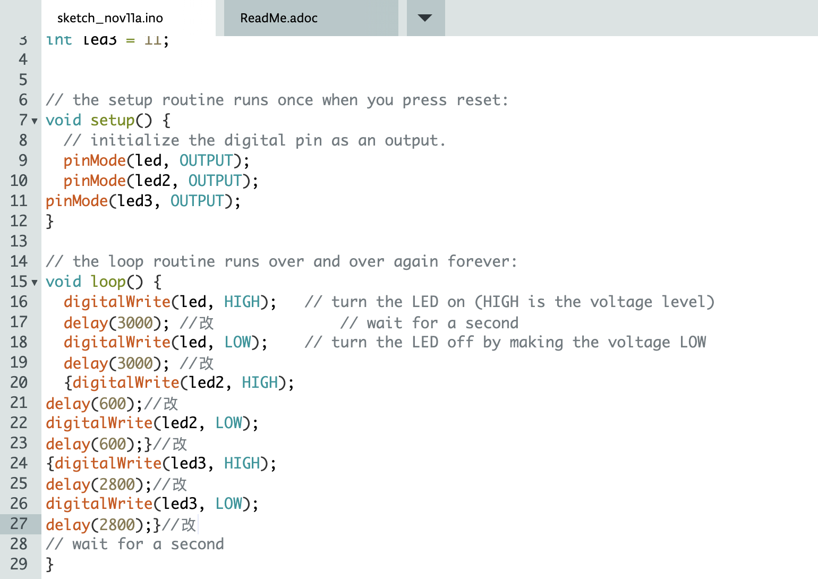Click the HIGH keyword on line 16
Image resolution: width=818 pixels, height=579 pixels.
point(242,302)
